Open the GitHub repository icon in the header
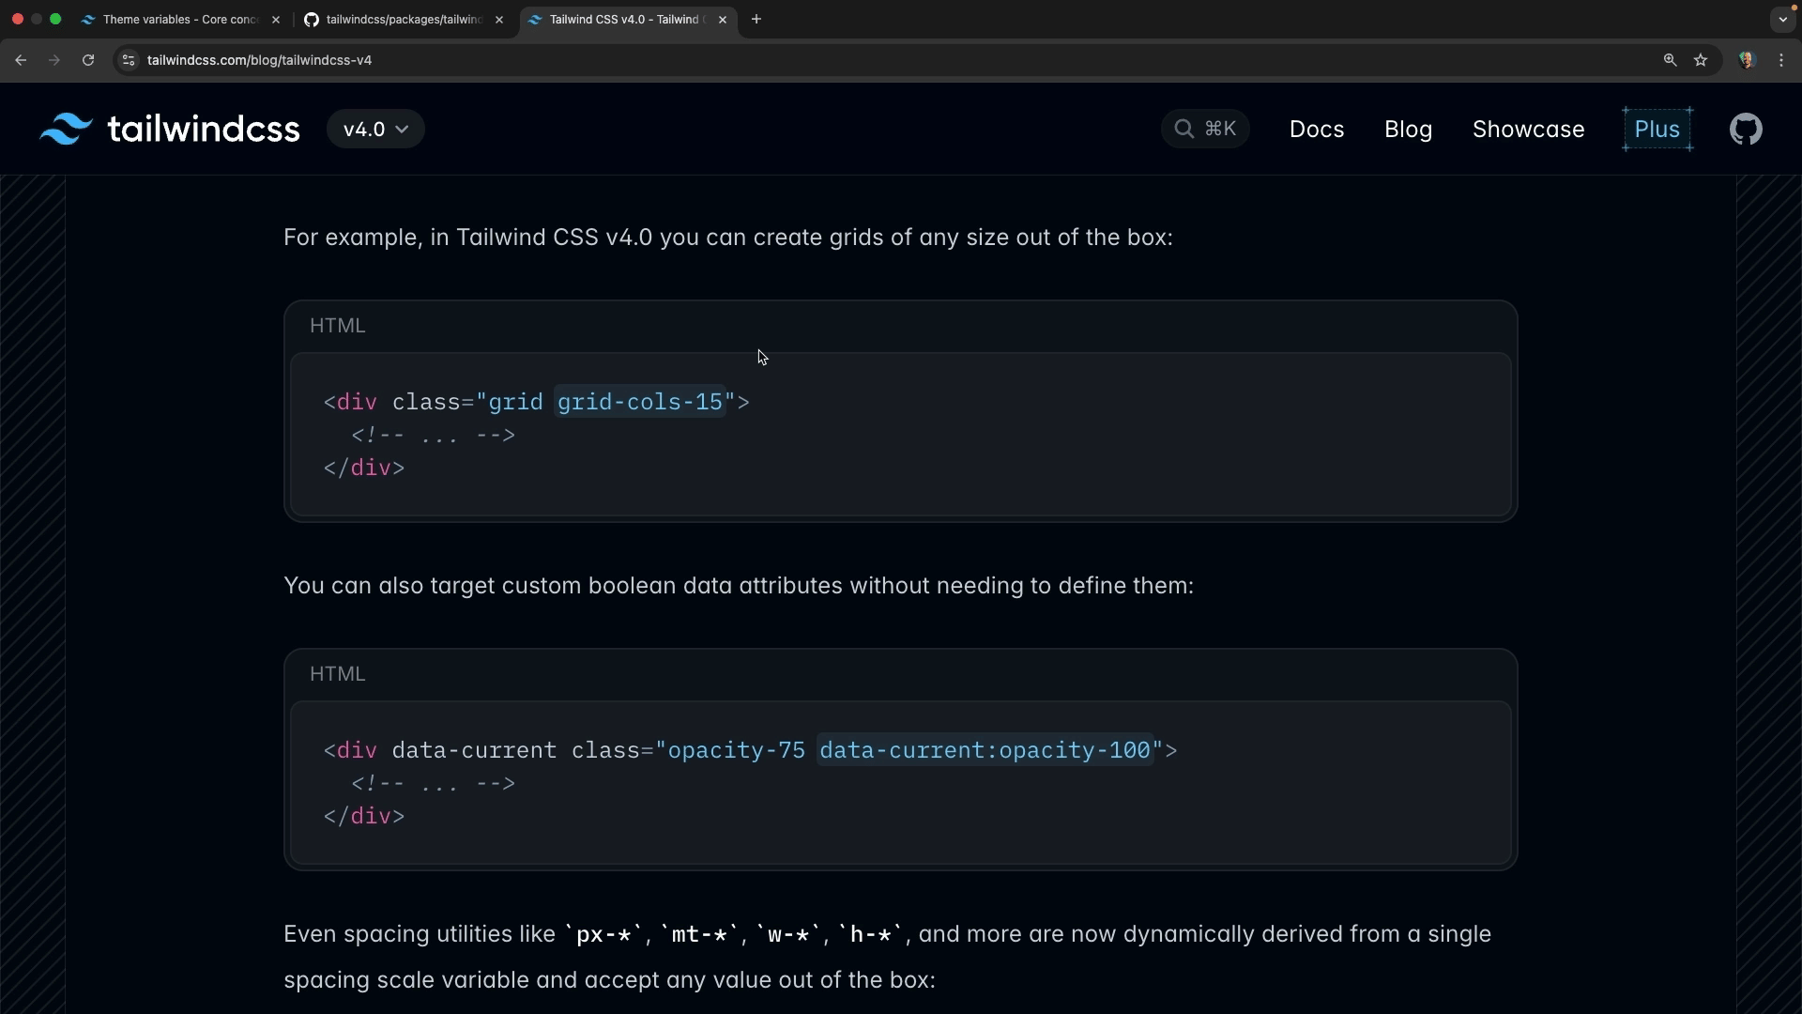The width and height of the screenshot is (1802, 1014). click(1746, 130)
